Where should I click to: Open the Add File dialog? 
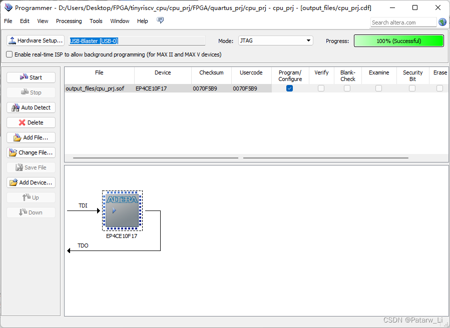pyautogui.click(x=31, y=137)
